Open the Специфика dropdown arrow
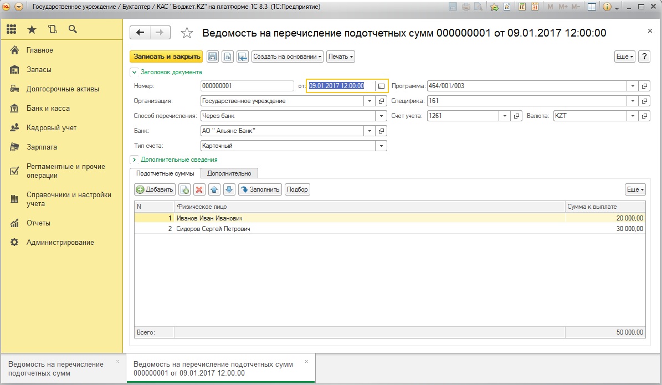The image size is (662, 385). click(x=633, y=101)
